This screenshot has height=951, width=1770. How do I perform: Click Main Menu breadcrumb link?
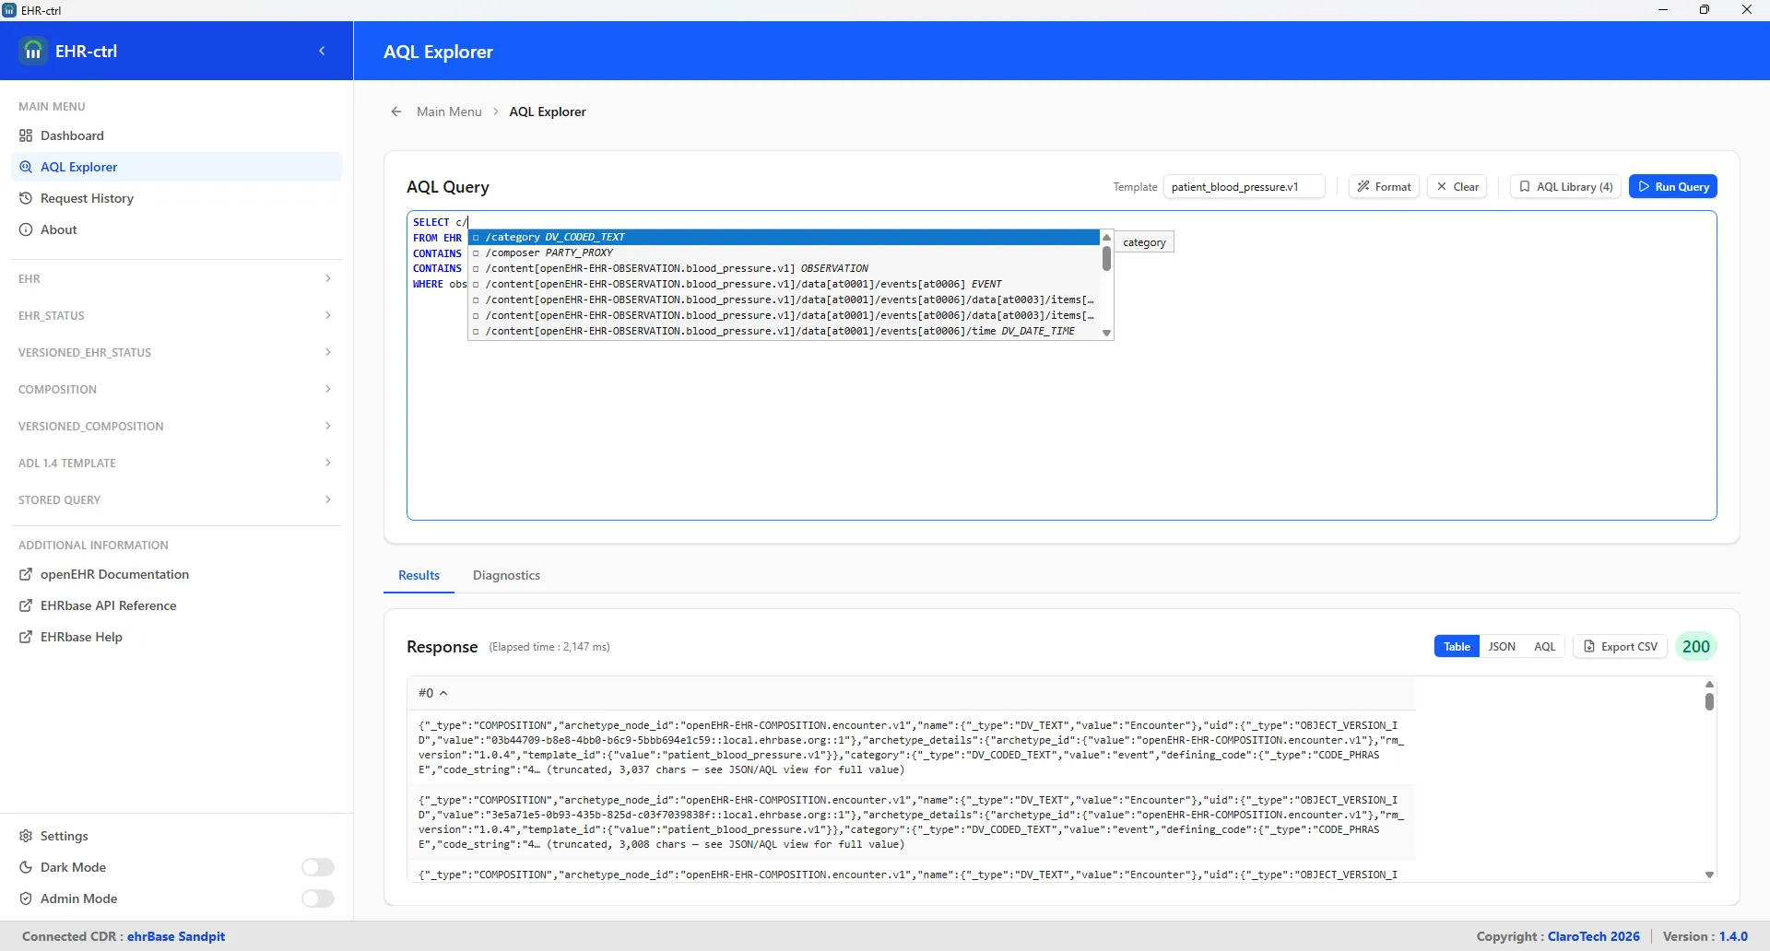(449, 112)
